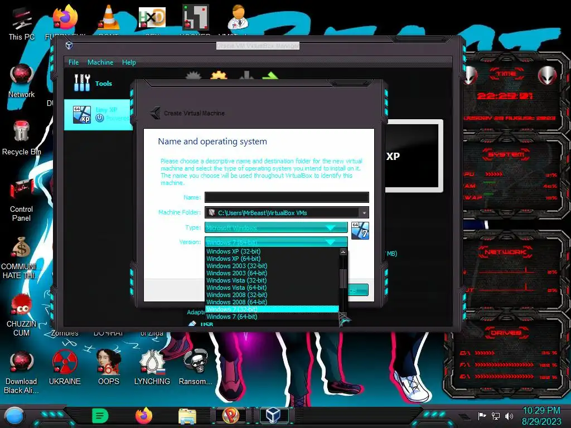
Task: Open the Help menu
Action: [x=129, y=62]
